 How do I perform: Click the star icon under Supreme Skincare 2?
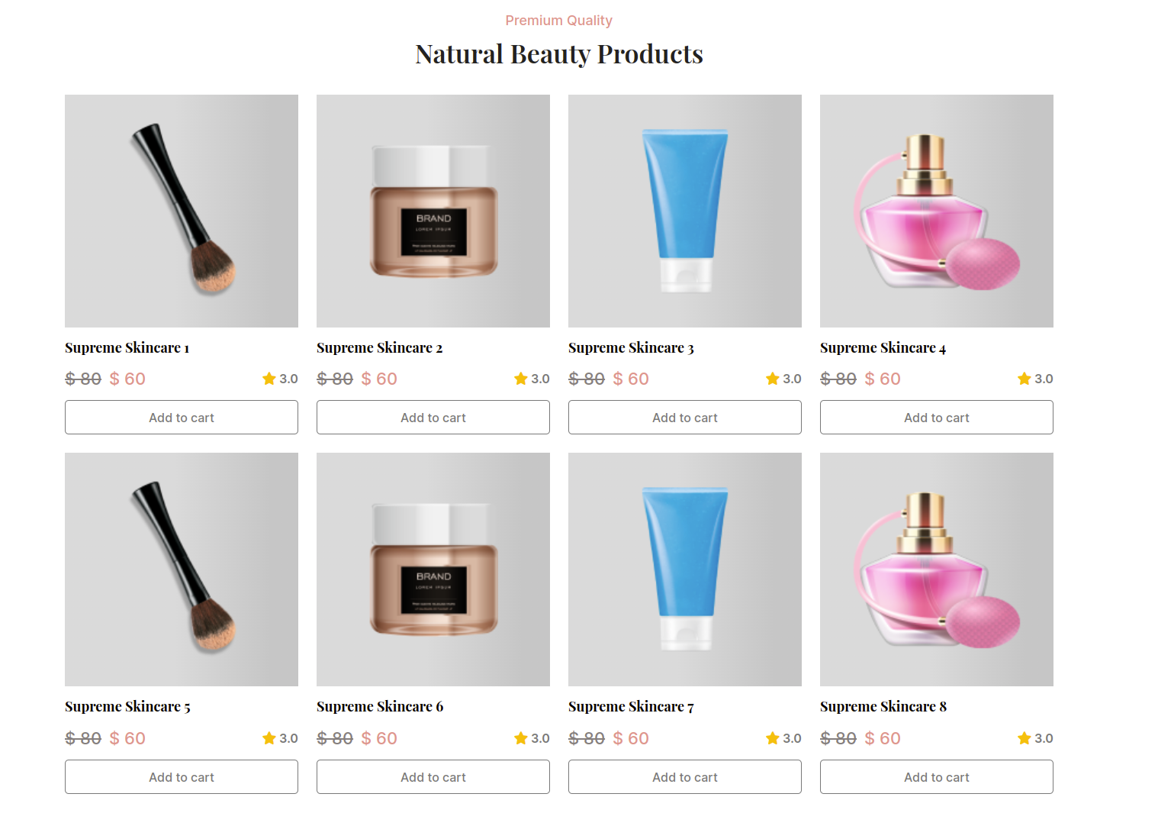tap(521, 379)
